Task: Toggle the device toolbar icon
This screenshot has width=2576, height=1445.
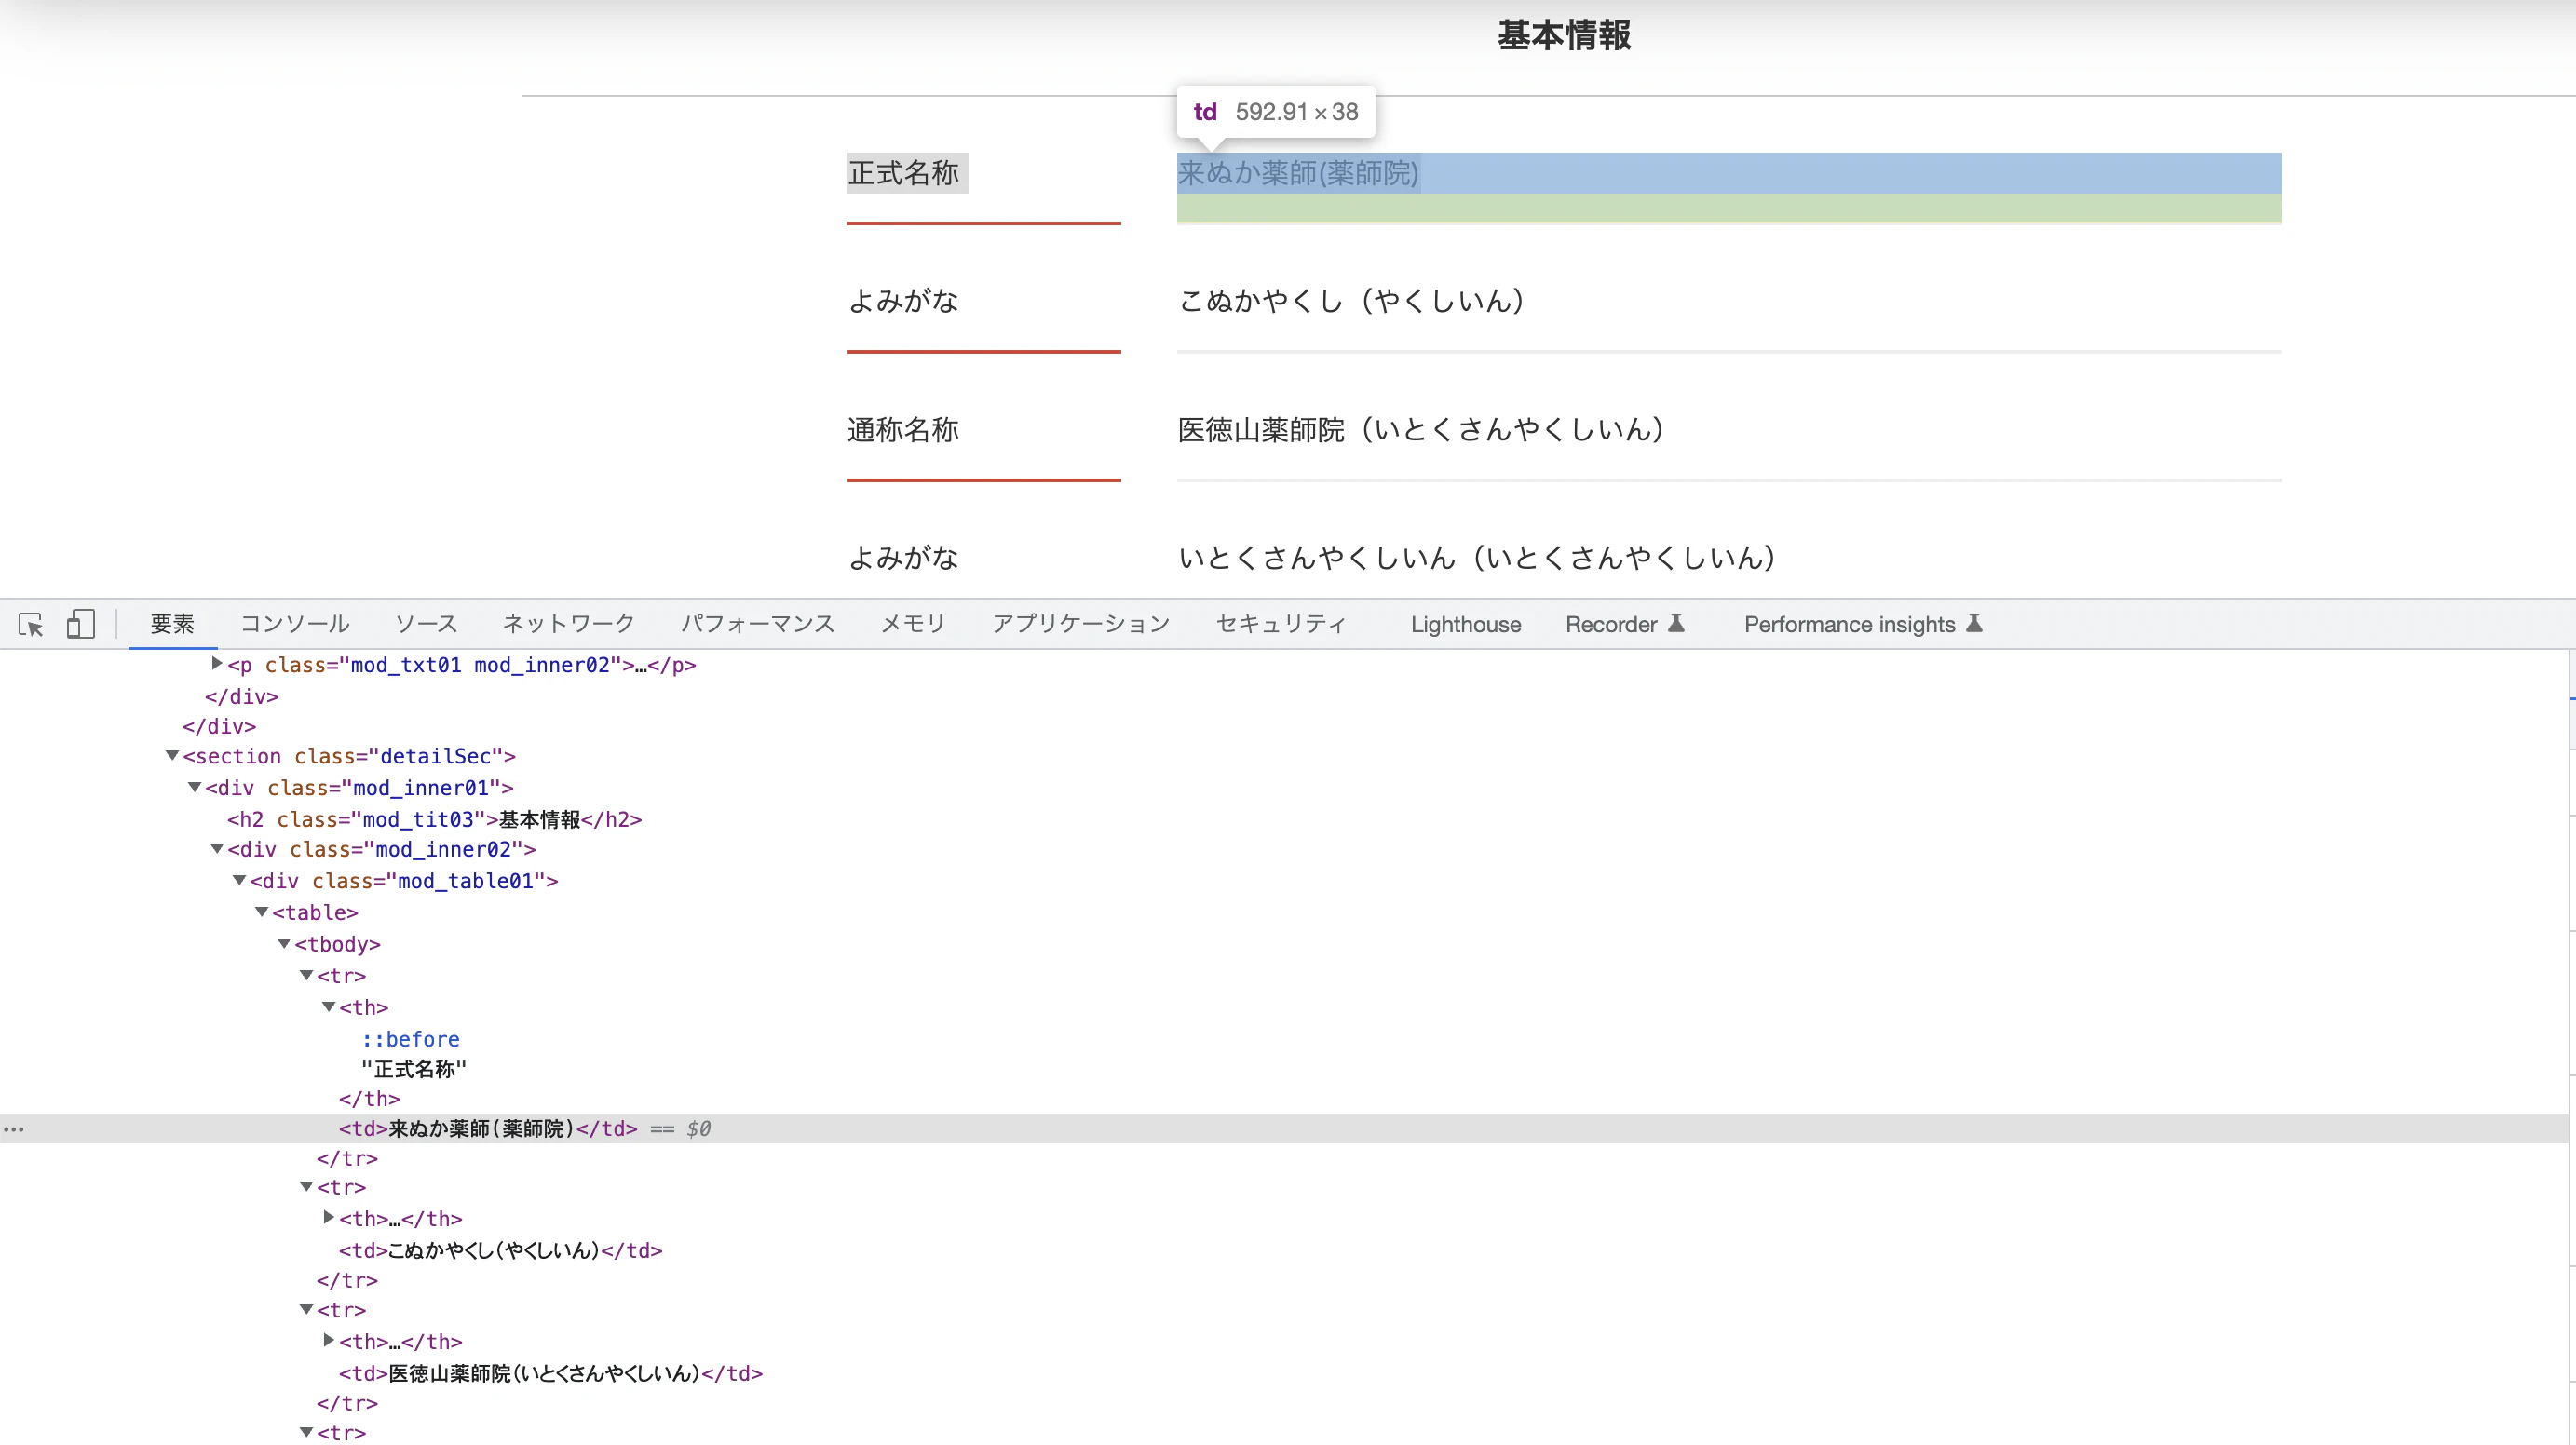Action: click(80, 624)
